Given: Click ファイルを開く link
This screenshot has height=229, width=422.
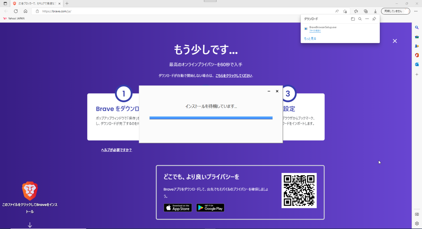Looking at the screenshot, I should [x=315, y=31].
